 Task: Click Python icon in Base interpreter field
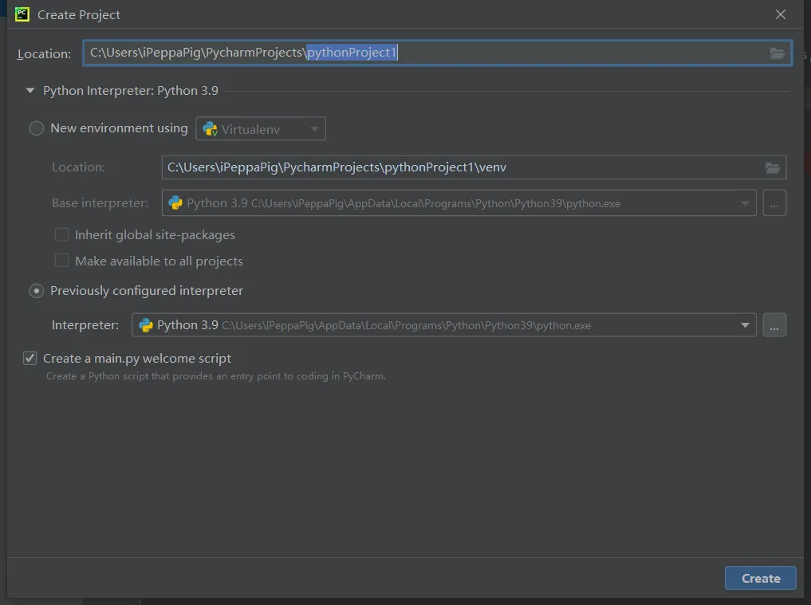(175, 202)
